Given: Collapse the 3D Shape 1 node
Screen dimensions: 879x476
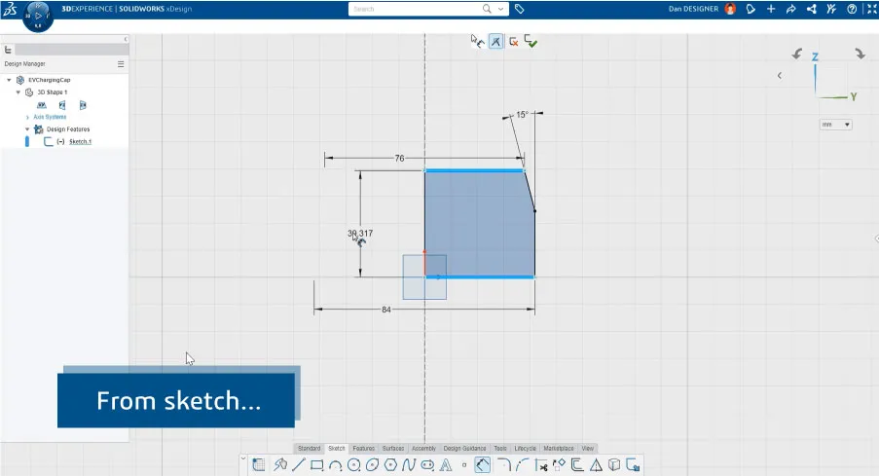Looking at the screenshot, I should (x=18, y=92).
